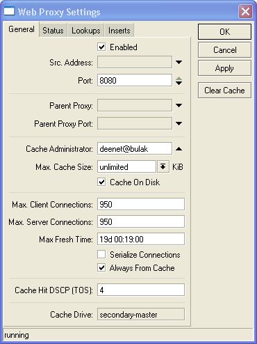Image resolution: width=257 pixels, height=344 pixels.
Task: Click the Cache Hit DSCP (TOS) field
Action: 141,290
